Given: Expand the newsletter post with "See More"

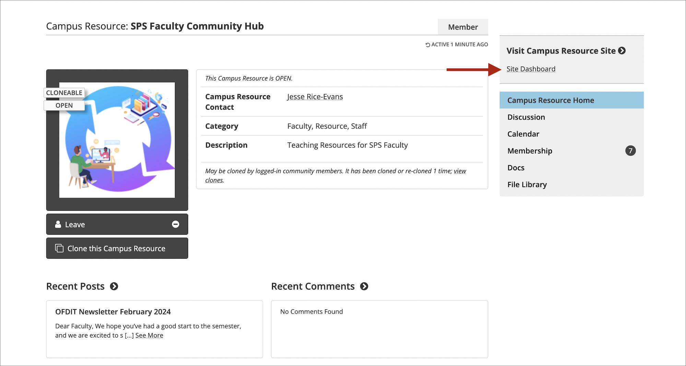Looking at the screenshot, I should tap(149, 335).
